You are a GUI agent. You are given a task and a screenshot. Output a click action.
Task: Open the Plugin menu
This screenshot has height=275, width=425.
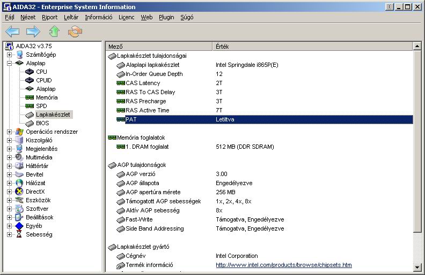pos(166,17)
